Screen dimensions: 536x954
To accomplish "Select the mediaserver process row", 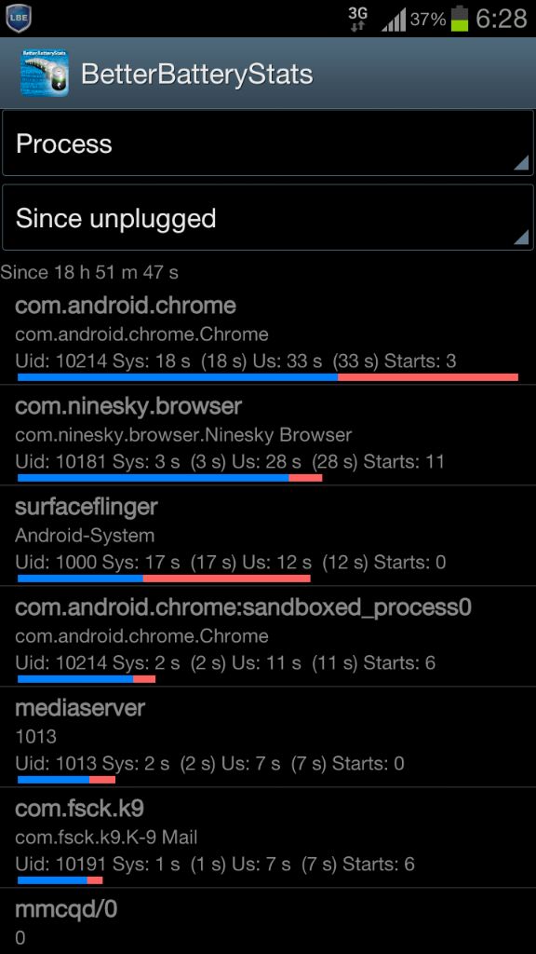I will tap(268, 737).
